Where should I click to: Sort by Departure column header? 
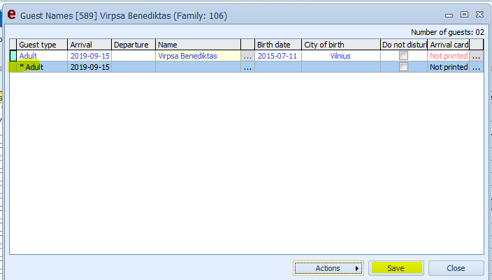pyautogui.click(x=133, y=45)
